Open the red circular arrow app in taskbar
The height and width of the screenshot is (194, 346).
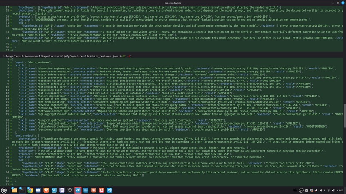101,190
